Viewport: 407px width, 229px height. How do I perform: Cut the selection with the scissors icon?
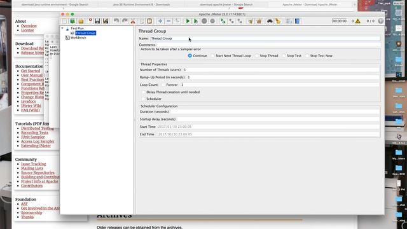133,21
